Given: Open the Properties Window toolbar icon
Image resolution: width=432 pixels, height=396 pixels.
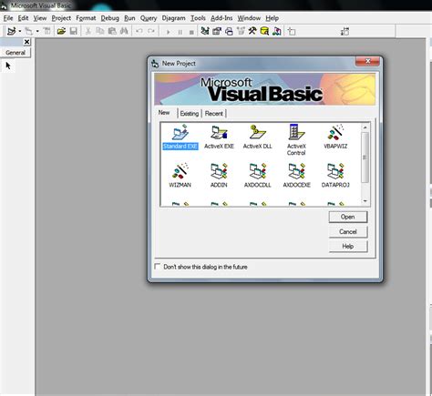Looking at the screenshot, I should [x=217, y=31].
